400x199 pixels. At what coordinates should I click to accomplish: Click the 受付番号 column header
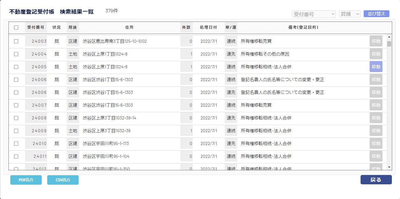pyautogui.click(x=36, y=27)
